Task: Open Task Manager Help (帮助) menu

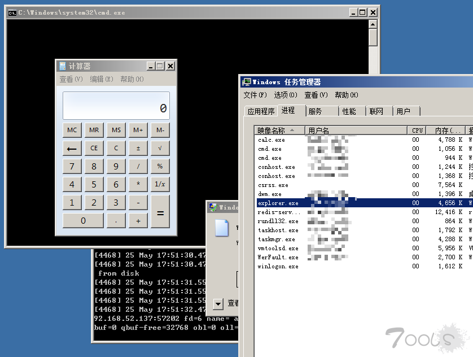Action: 347,95
